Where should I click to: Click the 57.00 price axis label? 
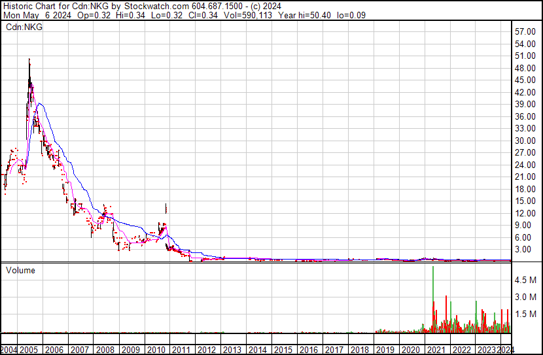tap(525, 32)
